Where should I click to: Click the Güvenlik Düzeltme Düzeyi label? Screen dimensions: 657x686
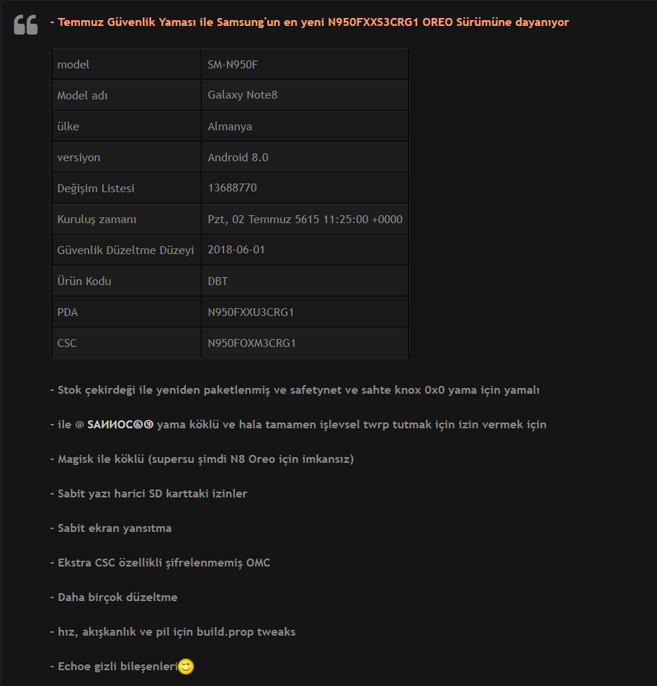(125, 251)
